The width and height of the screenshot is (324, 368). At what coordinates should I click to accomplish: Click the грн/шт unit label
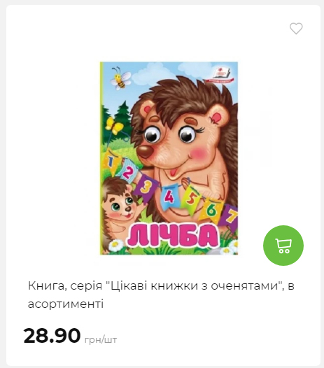tap(101, 339)
